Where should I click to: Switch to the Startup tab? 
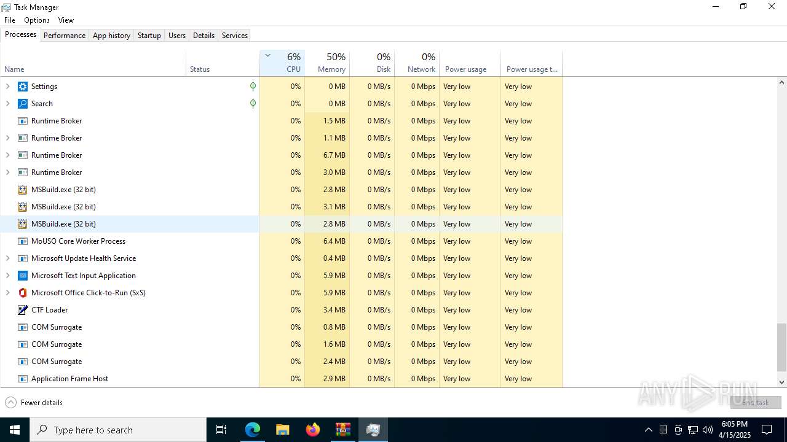(149, 36)
